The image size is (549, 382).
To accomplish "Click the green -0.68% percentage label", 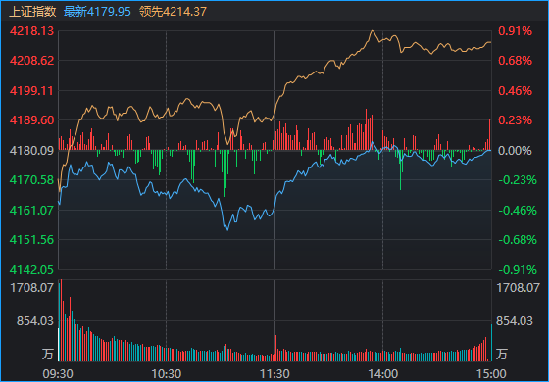I will point(518,240).
